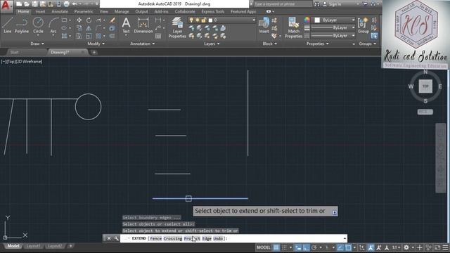Toggle object snap tracking in status bar
Image resolution: width=450 pixels, height=253 pixels.
point(340,247)
